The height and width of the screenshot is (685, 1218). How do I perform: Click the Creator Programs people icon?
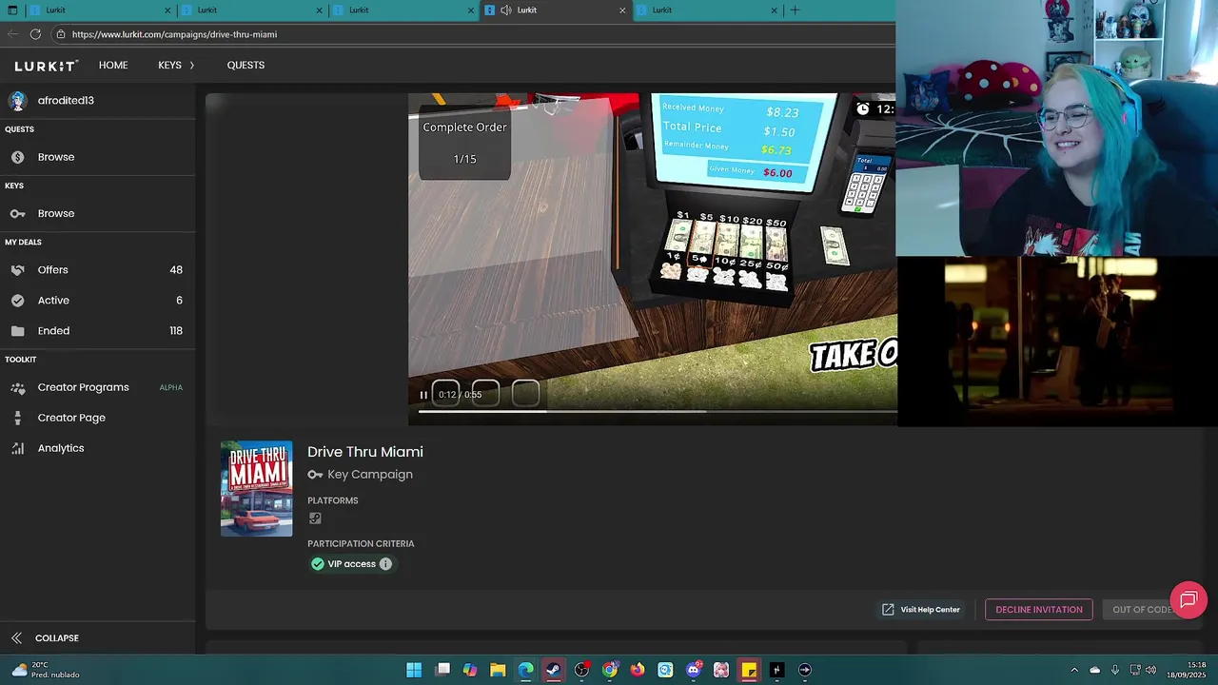pyautogui.click(x=17, y=388)
